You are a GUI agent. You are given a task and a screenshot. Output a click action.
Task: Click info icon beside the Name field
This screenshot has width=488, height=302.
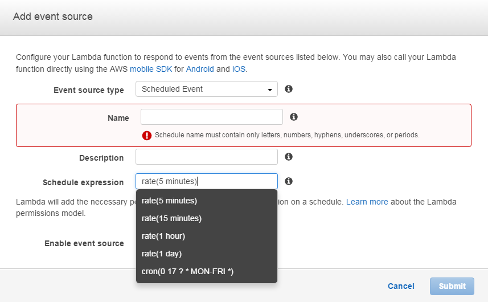(x=294, y=117)
